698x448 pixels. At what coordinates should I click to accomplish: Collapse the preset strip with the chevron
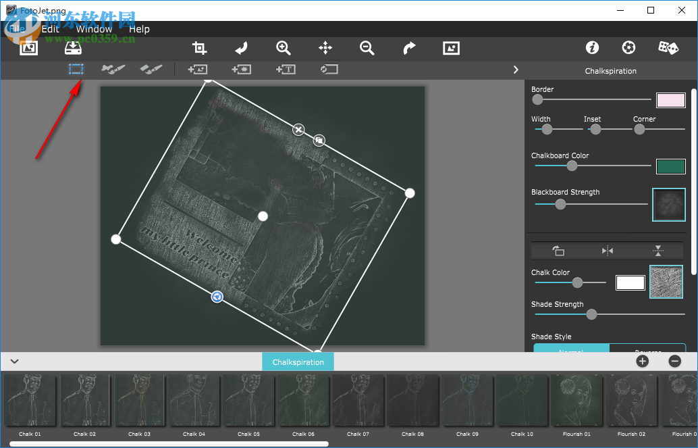click(x=15, y=362)
